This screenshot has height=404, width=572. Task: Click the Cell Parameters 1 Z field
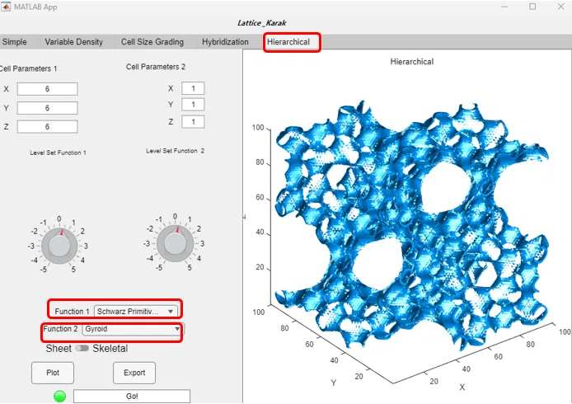coord(48,127)
